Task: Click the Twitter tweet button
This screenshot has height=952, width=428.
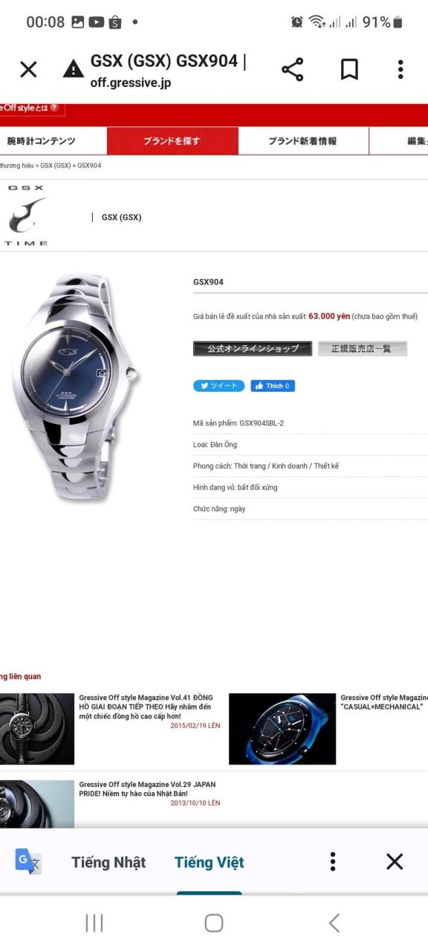Action: (x=219, y=386)
